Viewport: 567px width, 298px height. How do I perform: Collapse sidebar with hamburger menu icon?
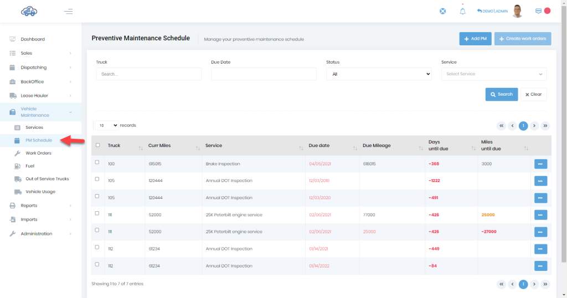tap(68, 12)
